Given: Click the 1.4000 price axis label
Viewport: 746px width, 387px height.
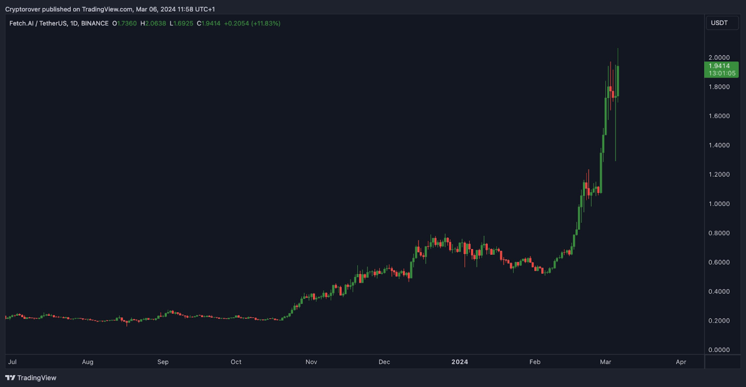Looking at the screenshot, I should tap(719, 145).
